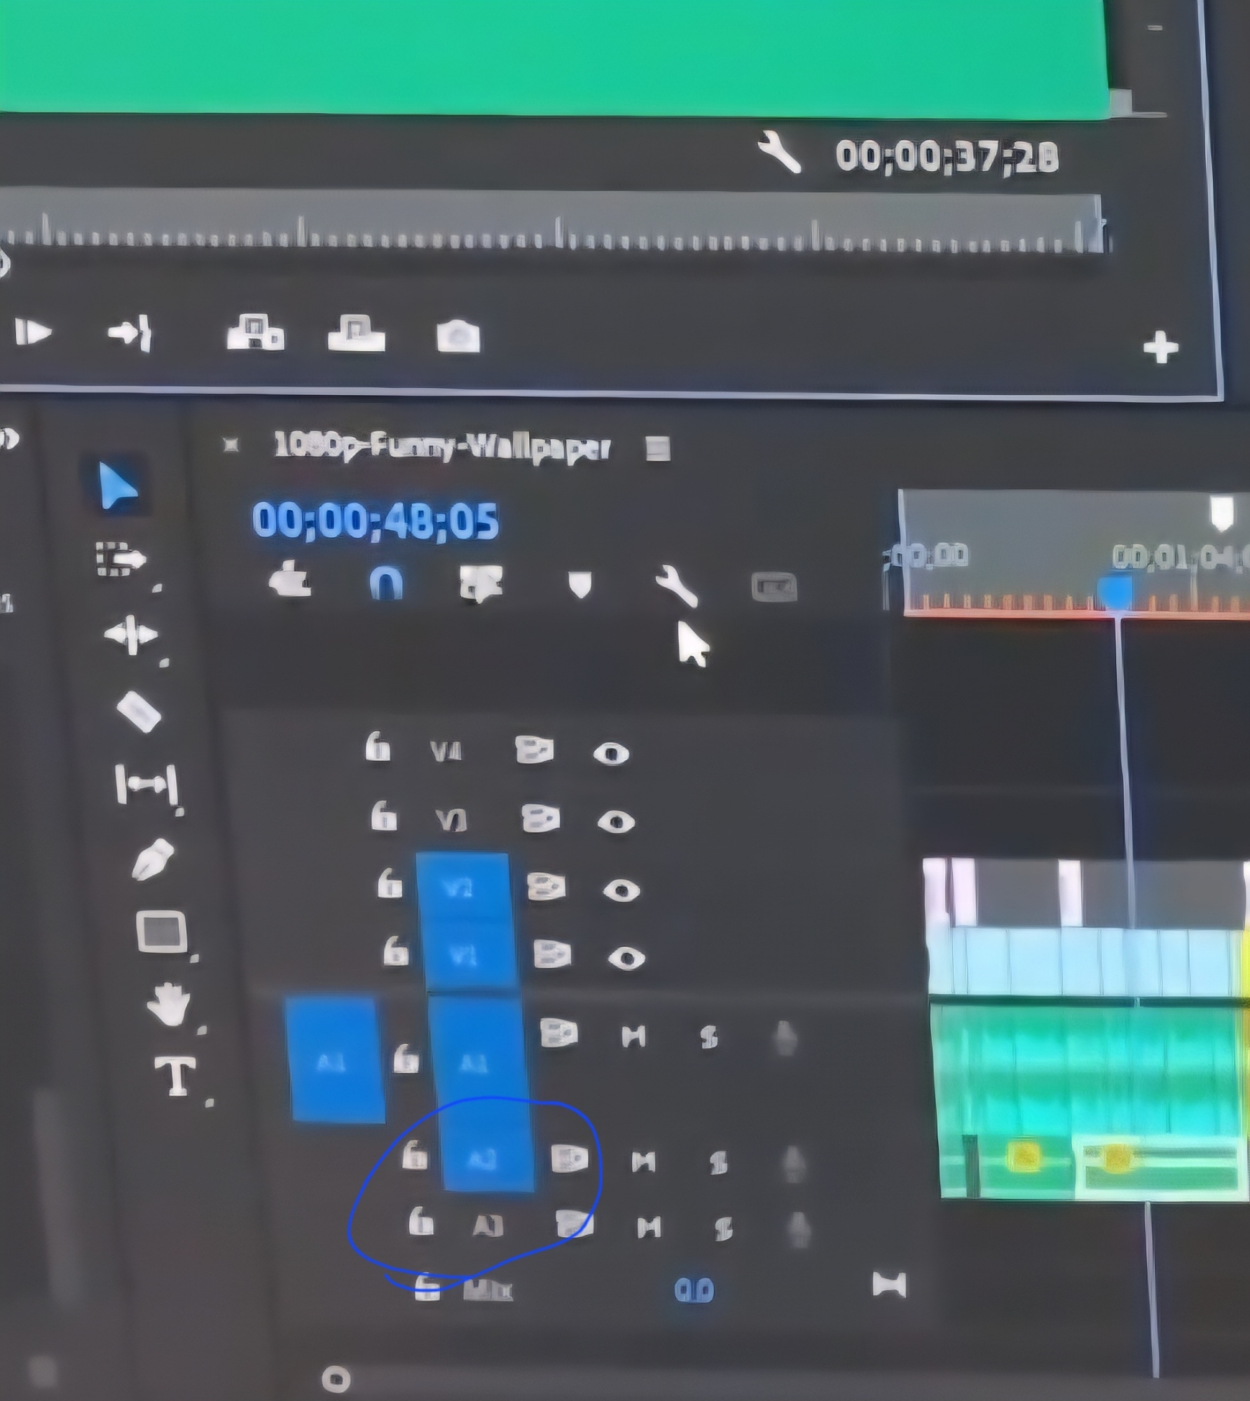Select the 1080p-Funny-Wallpaper sequence tab
The image size is (1250, 1401).
click(x=441, y=446)
